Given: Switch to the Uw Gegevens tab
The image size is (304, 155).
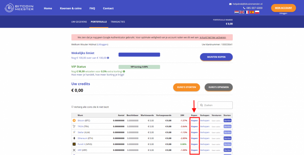Looking at the screenshot, I should click(x=79, y=22).
